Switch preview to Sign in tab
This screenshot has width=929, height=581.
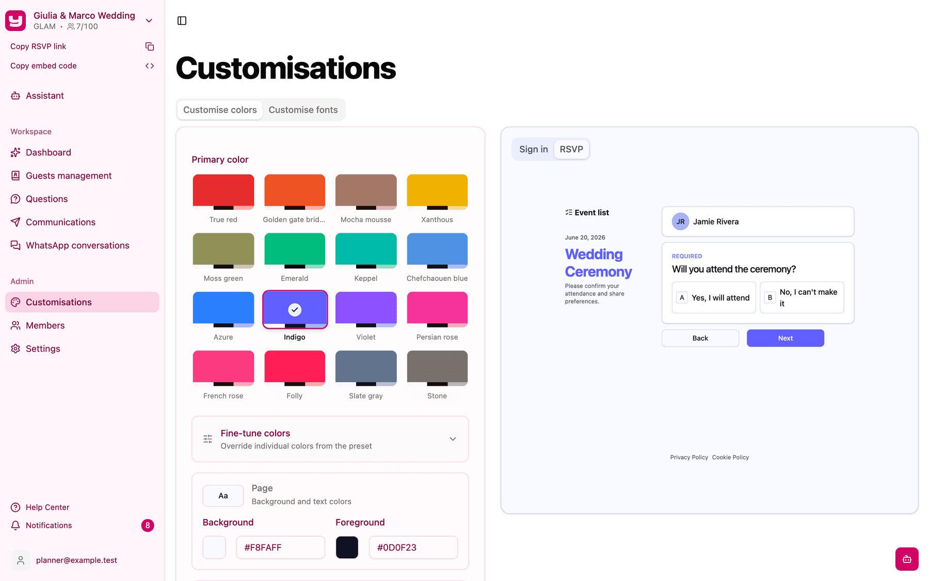point(534,149)
